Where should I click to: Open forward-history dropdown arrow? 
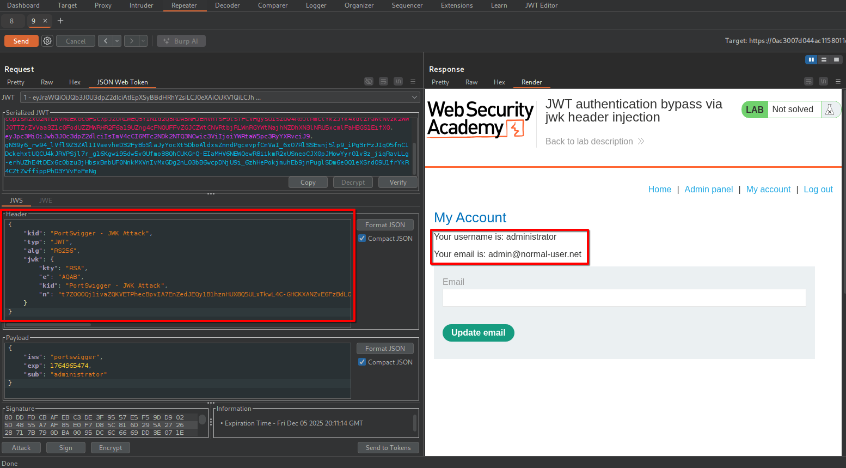pyautogui.click(x=143, y=41)
